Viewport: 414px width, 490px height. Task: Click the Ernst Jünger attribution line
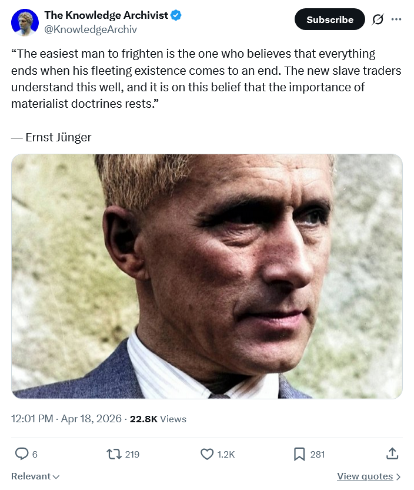pos(52,137)
